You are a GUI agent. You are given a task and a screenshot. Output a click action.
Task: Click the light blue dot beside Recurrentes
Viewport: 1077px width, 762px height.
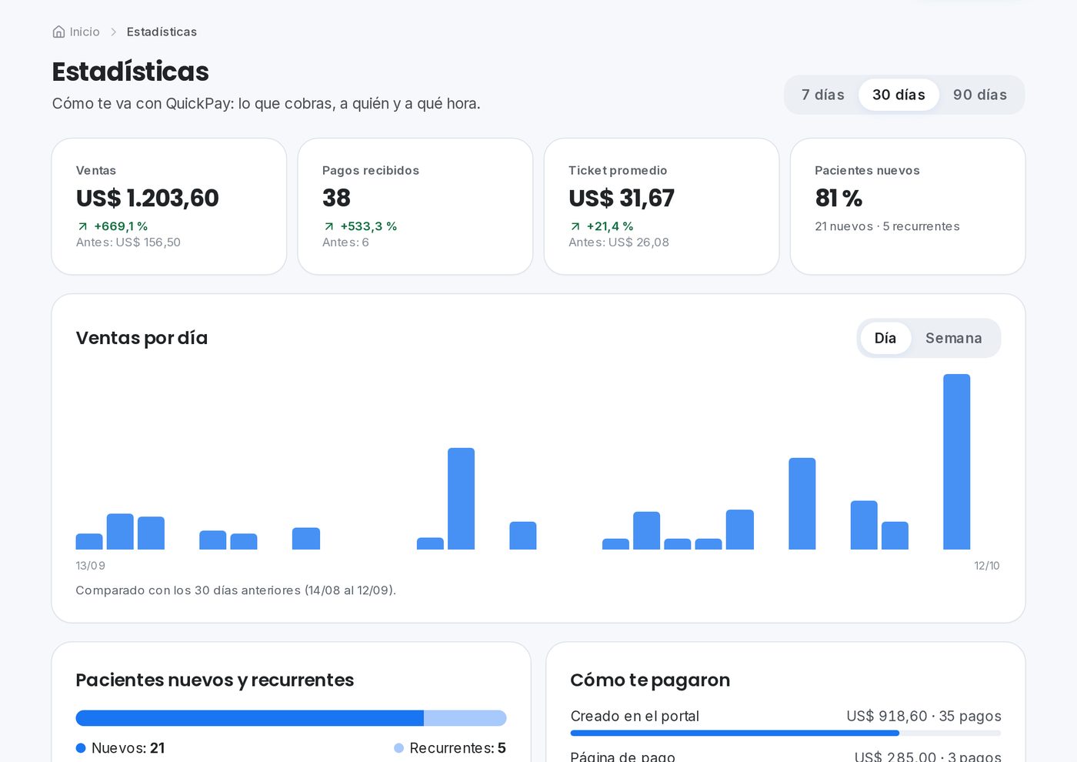pos(398,748)
